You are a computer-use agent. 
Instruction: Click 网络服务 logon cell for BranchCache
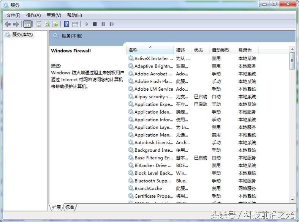[247, 188]
